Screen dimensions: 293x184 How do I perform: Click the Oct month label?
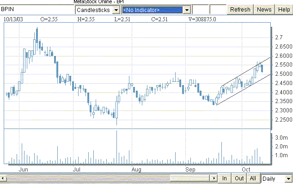(246, 169)
